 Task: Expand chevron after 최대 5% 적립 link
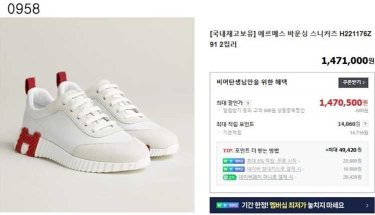point(298,161)
